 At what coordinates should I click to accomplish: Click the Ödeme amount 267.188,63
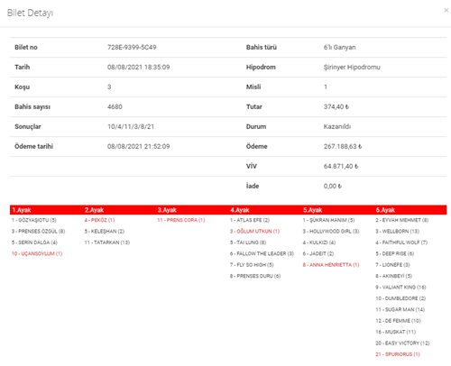(x=343, y=146)
